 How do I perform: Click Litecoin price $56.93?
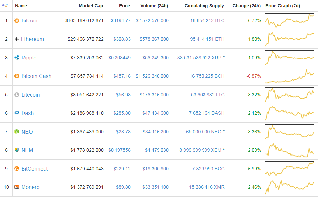123,95
